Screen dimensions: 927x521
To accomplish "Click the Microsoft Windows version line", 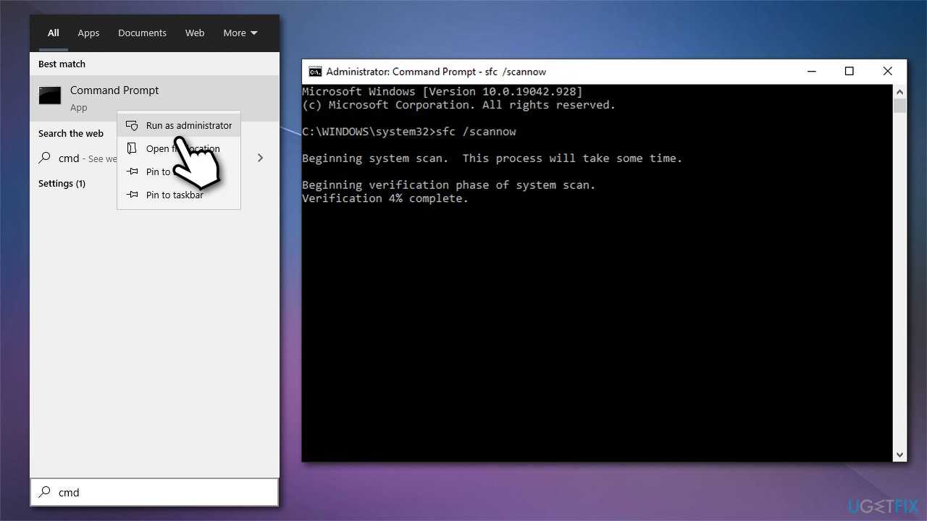I will (x=442, y=91).
